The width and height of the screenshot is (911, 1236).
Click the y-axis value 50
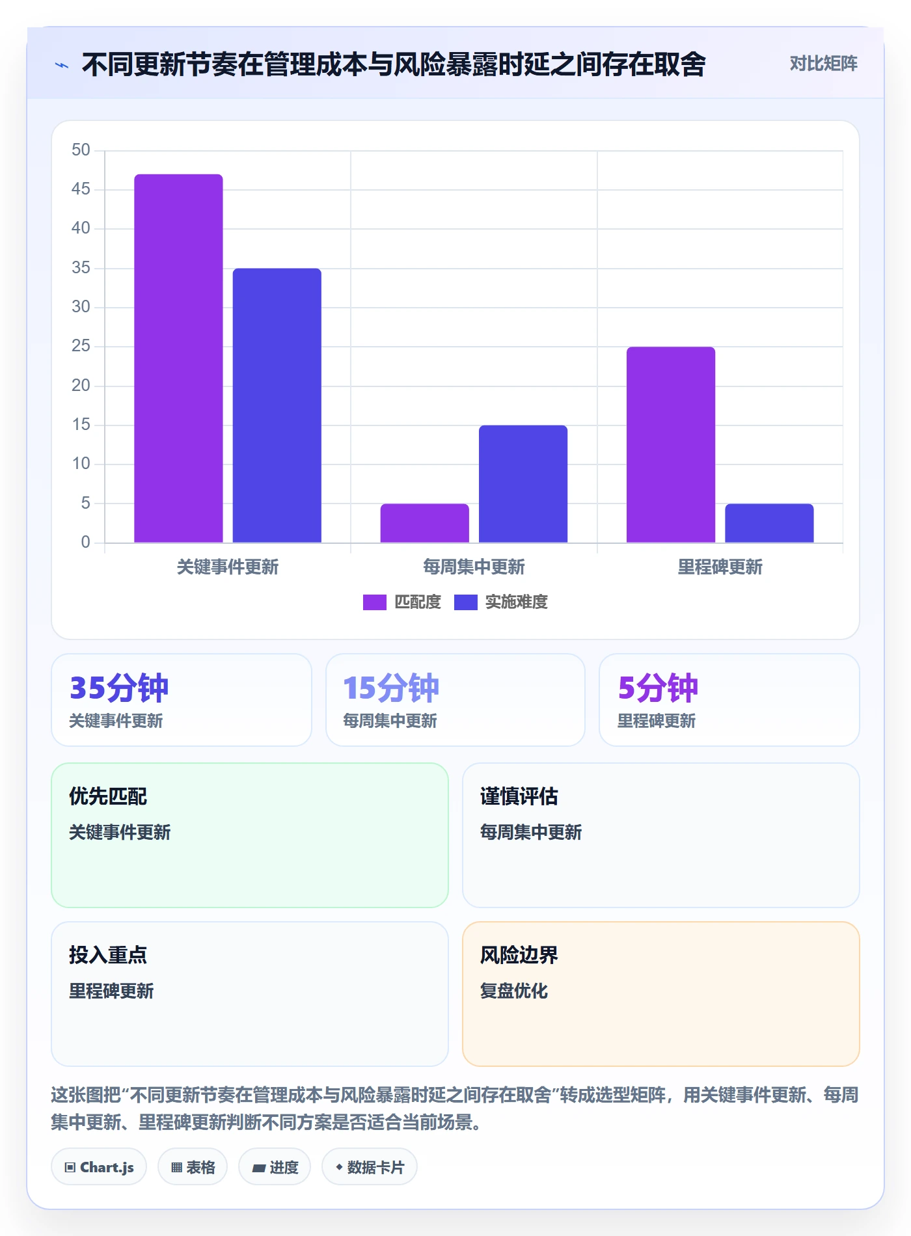click(81, 150)
